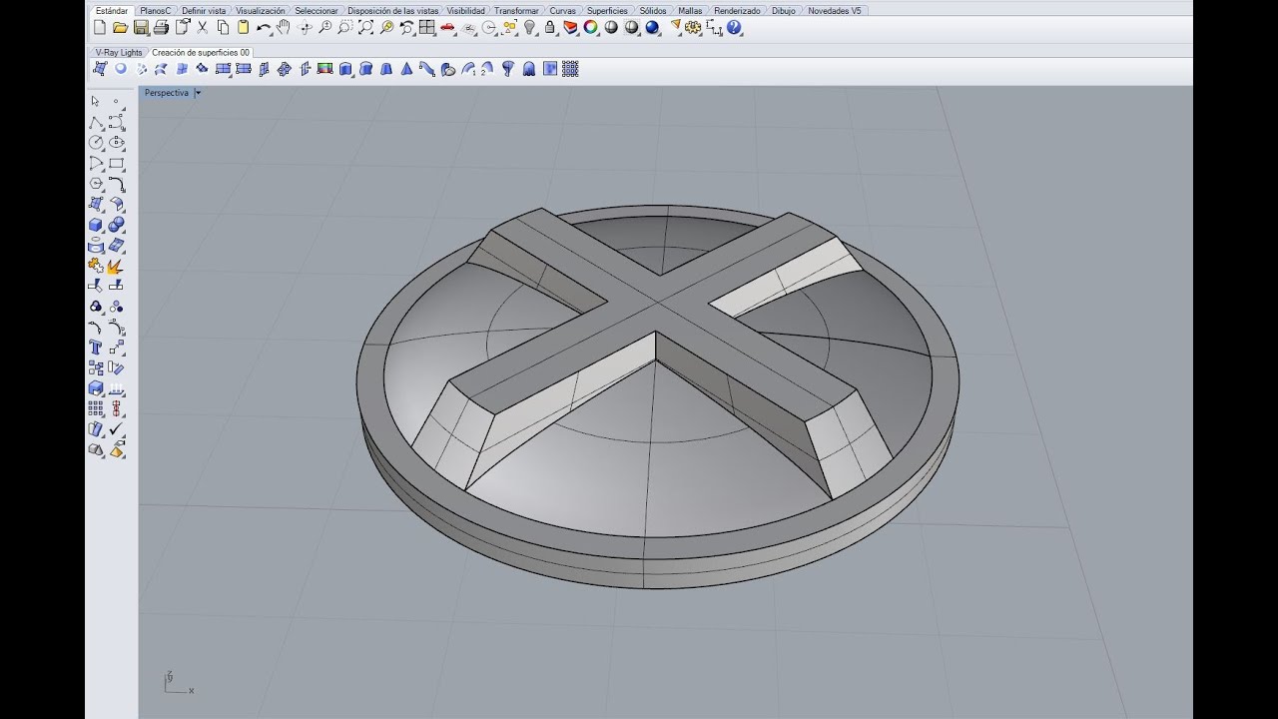Select the Circle tool in sidebar

[96, 143]
